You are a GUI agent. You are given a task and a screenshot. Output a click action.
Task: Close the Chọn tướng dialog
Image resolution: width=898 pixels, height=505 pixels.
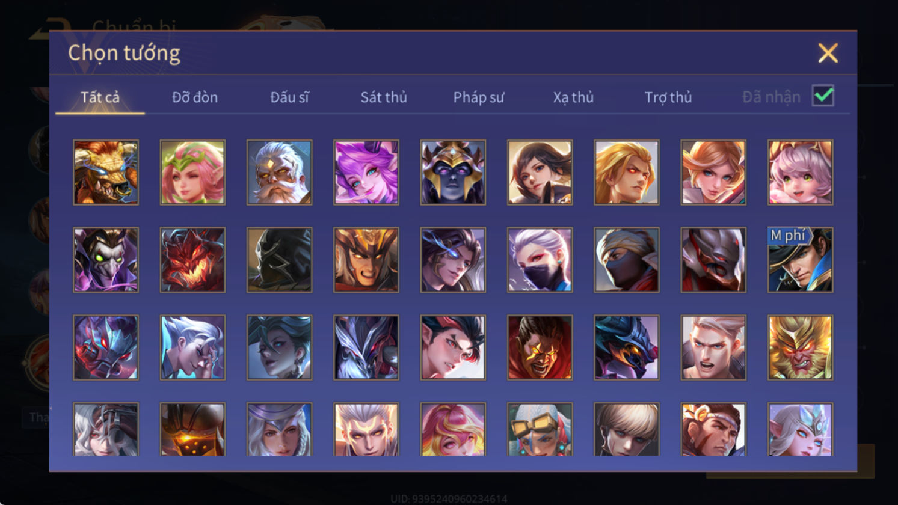tap(828, 53)
